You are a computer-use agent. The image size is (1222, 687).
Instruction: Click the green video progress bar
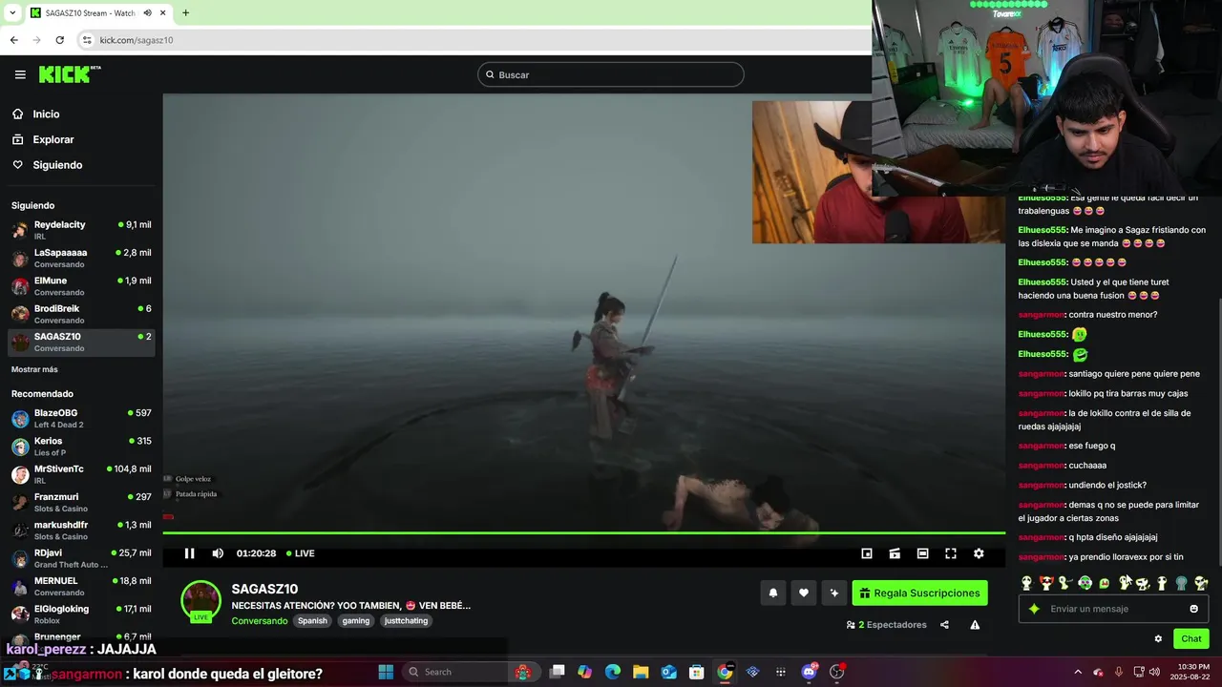pyautogui.click(x=583, y=532)
